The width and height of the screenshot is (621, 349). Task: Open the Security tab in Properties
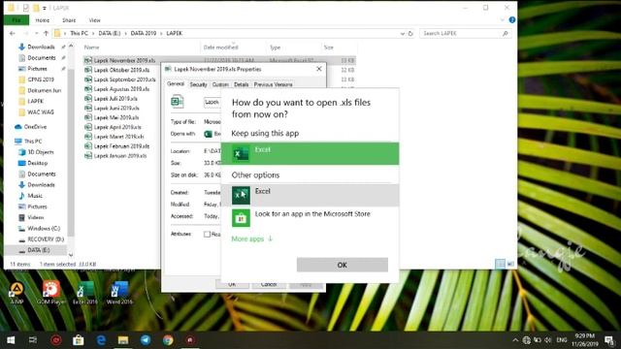[x=198, y=84]
